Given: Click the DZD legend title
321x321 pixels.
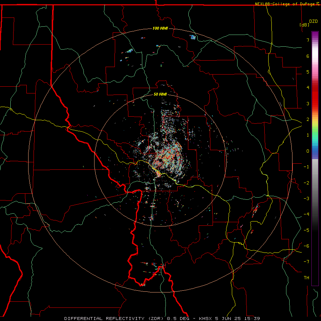Looking at the screenshot, I should coord(314,21).
